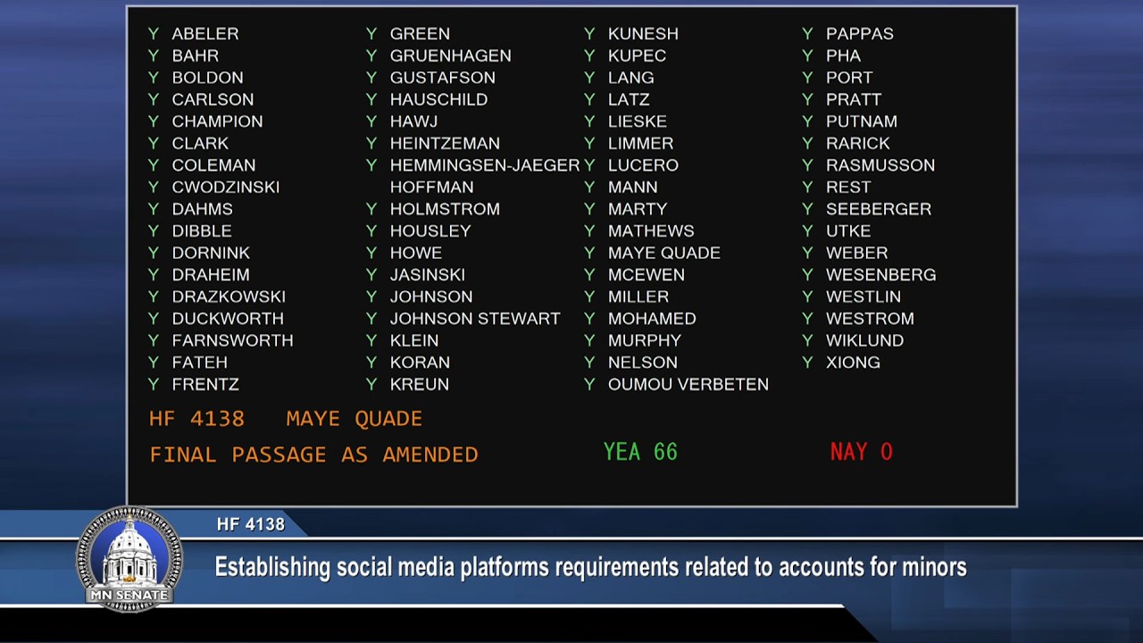Image resolution: width=1143 pixels, height=643 pixels.
Task: Select the name KREUN
Action: tap(420, 384)
